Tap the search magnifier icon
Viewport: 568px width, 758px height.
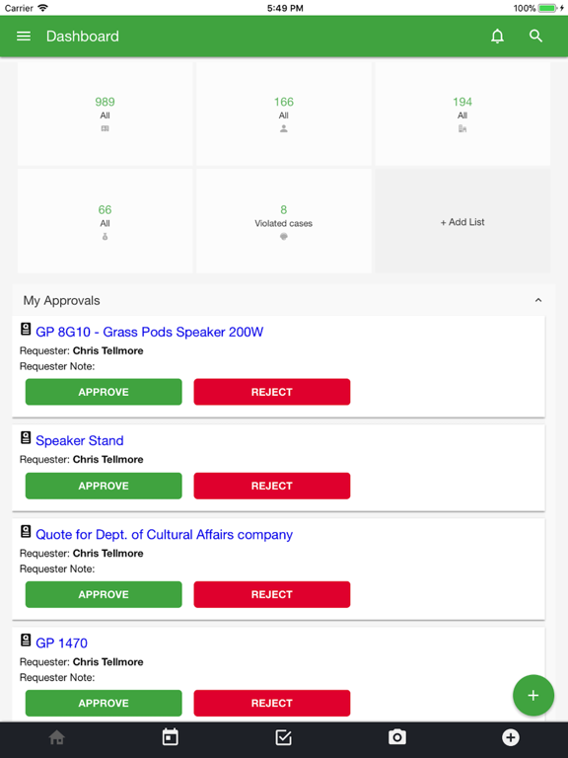[x=535, y=37]
